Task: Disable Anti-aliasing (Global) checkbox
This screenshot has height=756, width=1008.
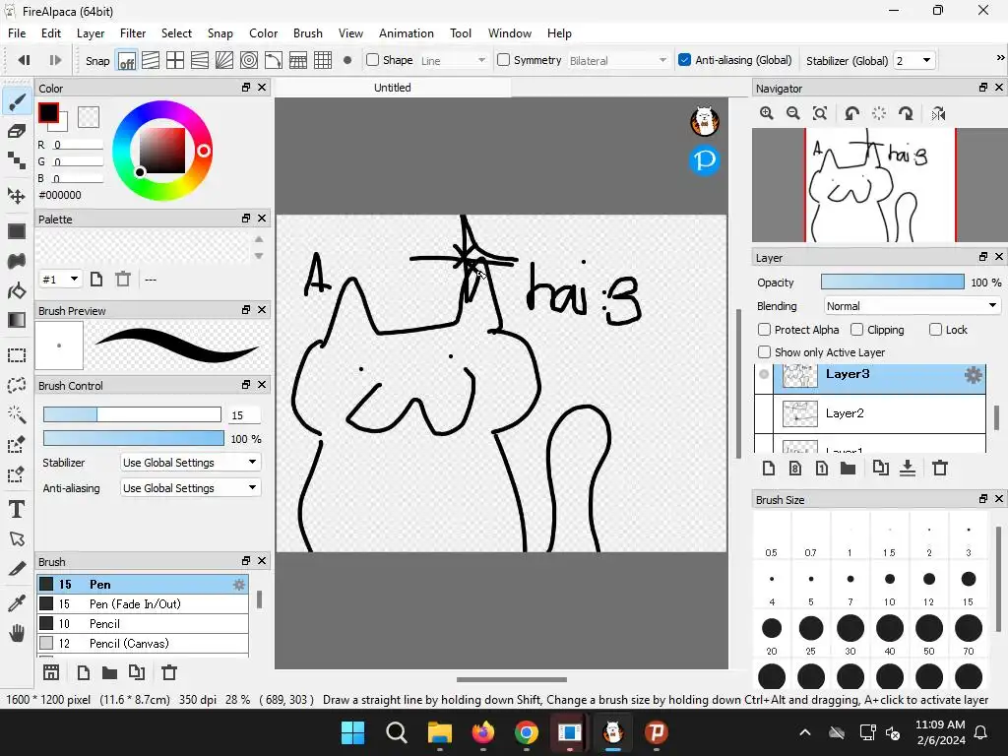Action: coord(685,60)
